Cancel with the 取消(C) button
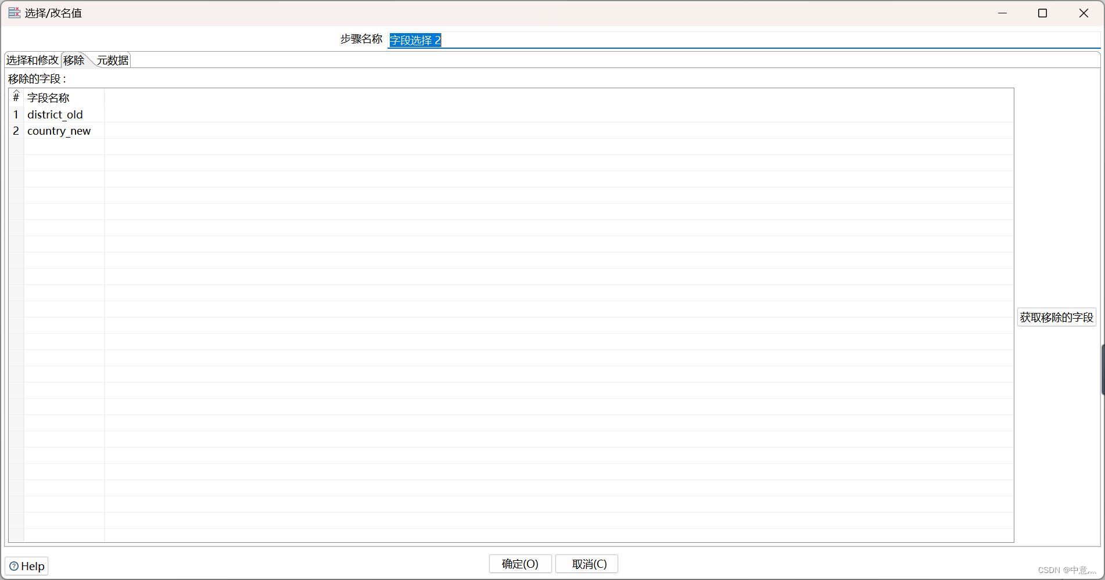1105x580 pixels. click(x=586, y=564)
